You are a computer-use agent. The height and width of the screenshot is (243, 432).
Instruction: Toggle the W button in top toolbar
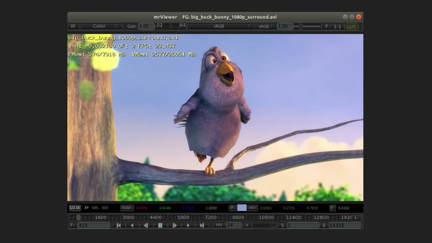(73, 26)
